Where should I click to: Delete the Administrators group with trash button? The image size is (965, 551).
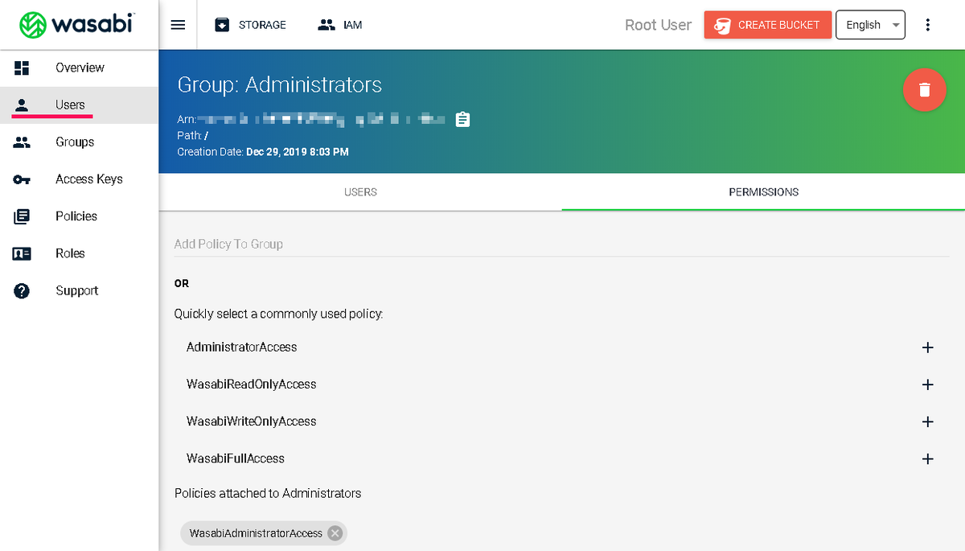[x=925, y=89]
